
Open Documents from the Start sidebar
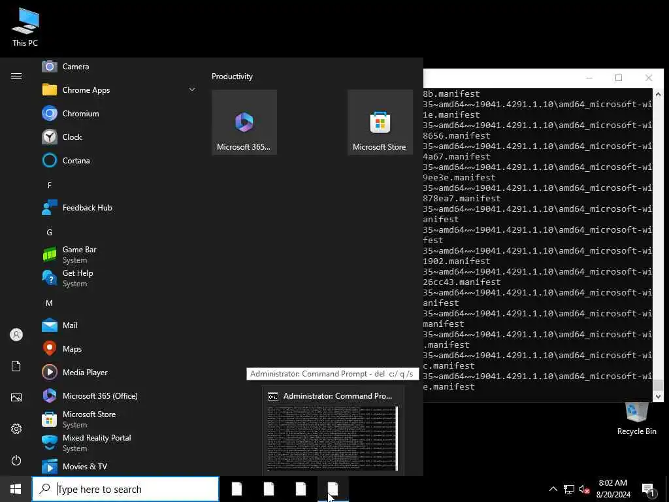point(16,366)
